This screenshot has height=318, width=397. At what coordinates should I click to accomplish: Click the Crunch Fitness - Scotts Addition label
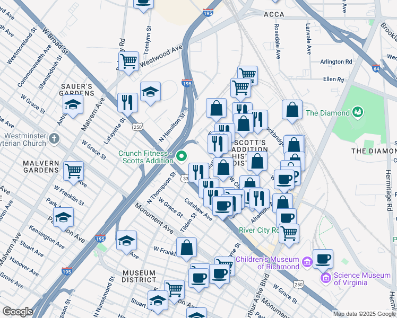(146, 157)
